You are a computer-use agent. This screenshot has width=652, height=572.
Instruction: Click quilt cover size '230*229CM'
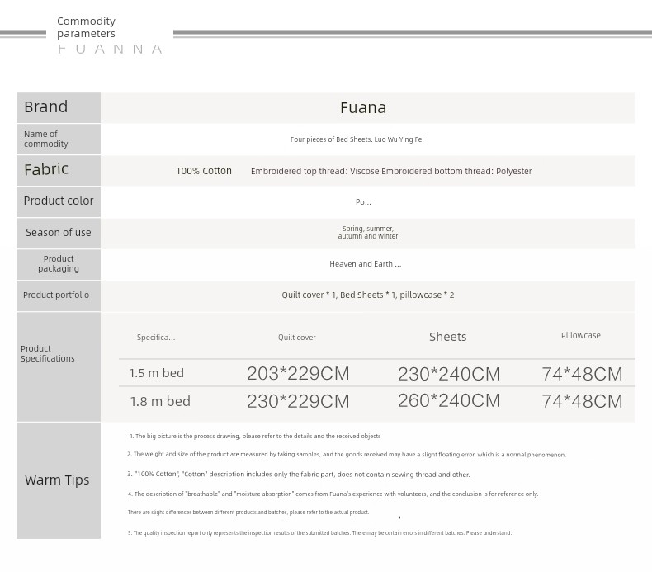[x=298, y=401]
